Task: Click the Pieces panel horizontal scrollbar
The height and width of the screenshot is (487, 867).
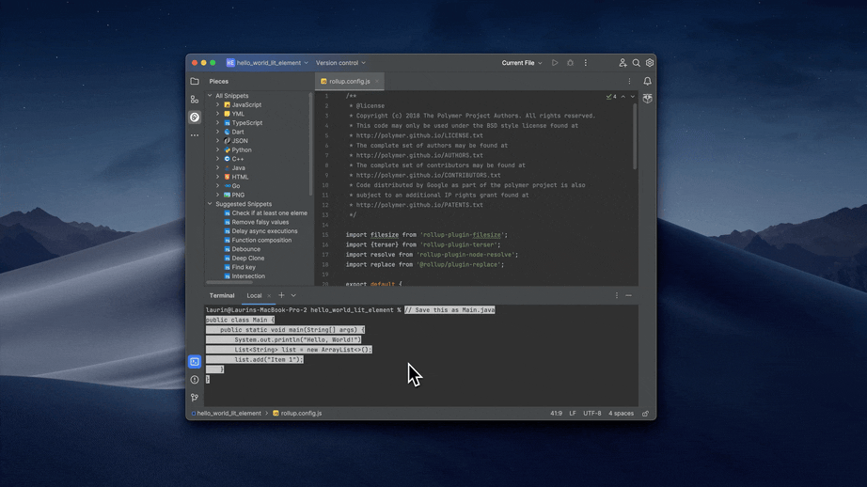Action: coord(229,282)
